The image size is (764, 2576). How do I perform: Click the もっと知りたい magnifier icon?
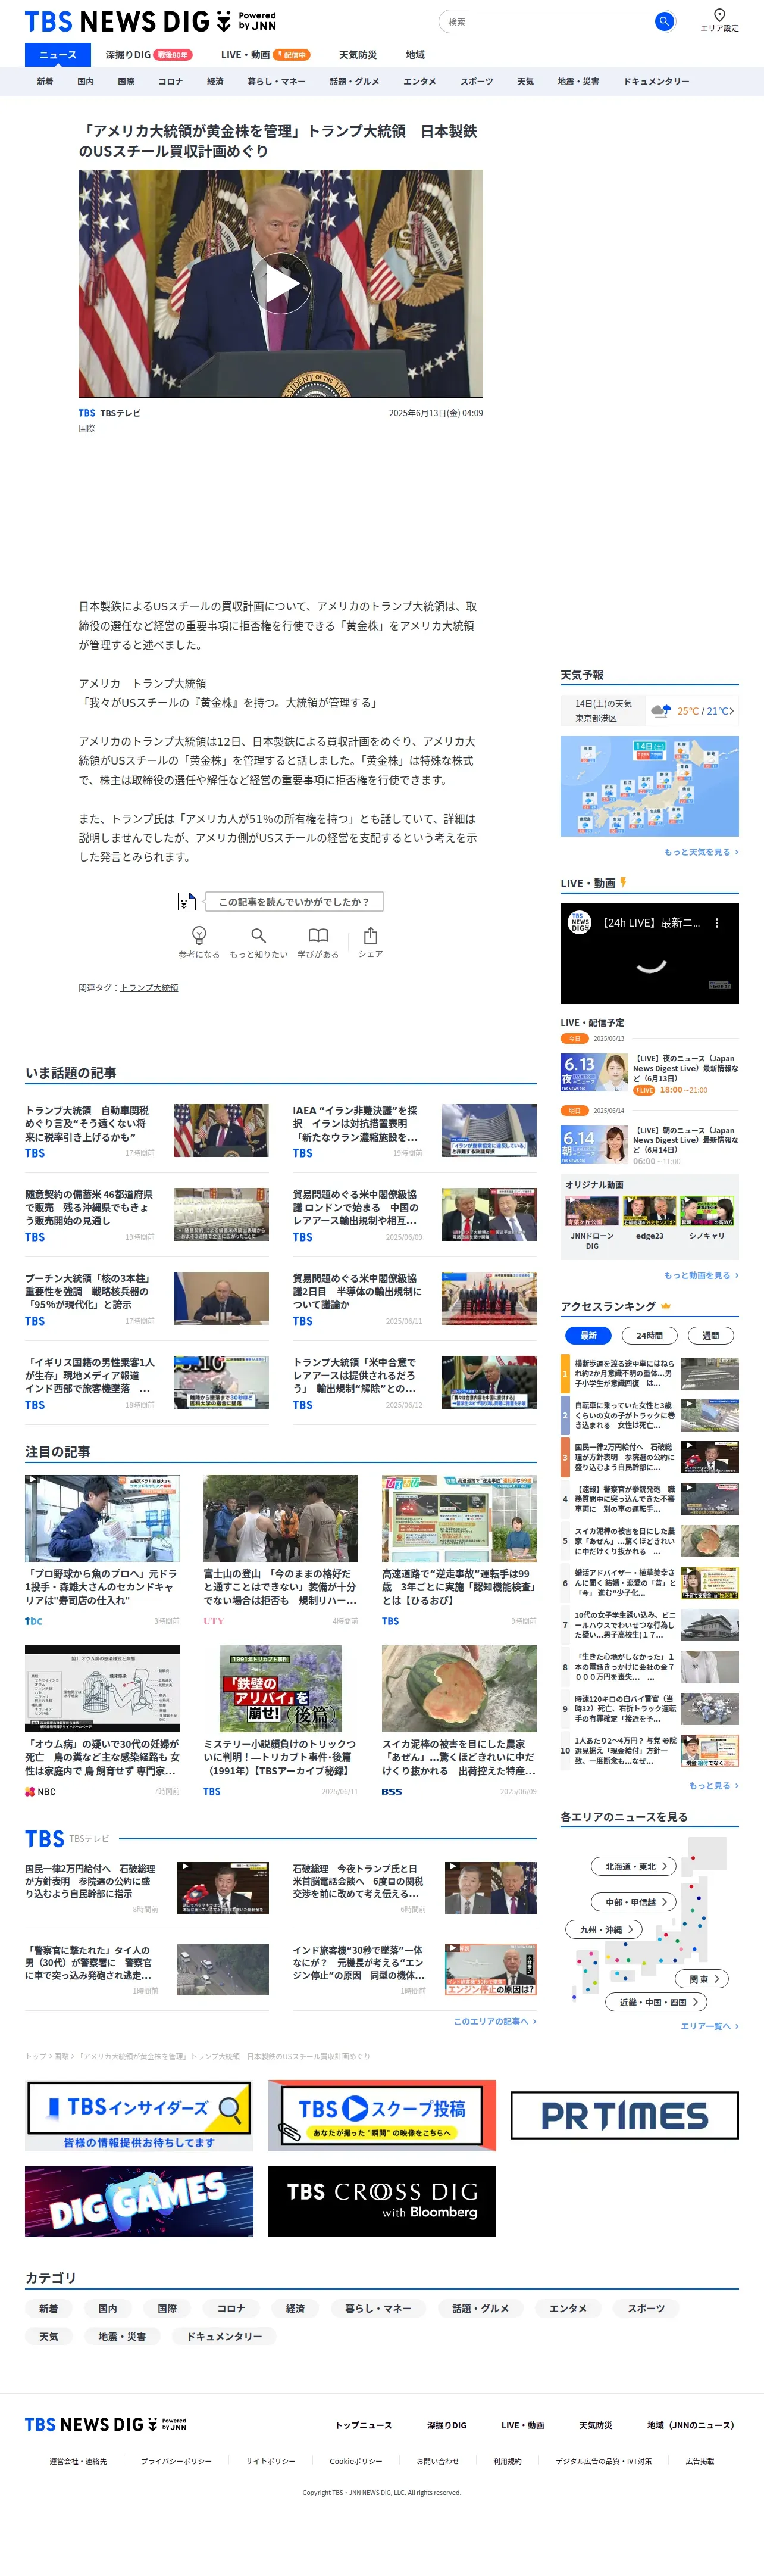pos(258,935)
